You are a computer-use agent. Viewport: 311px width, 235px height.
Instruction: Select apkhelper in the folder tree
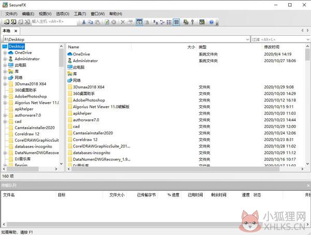tap(24, 109)
